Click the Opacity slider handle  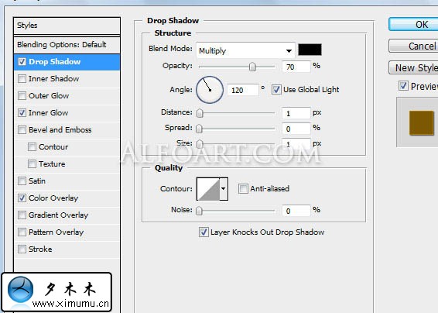coord(252,67)
